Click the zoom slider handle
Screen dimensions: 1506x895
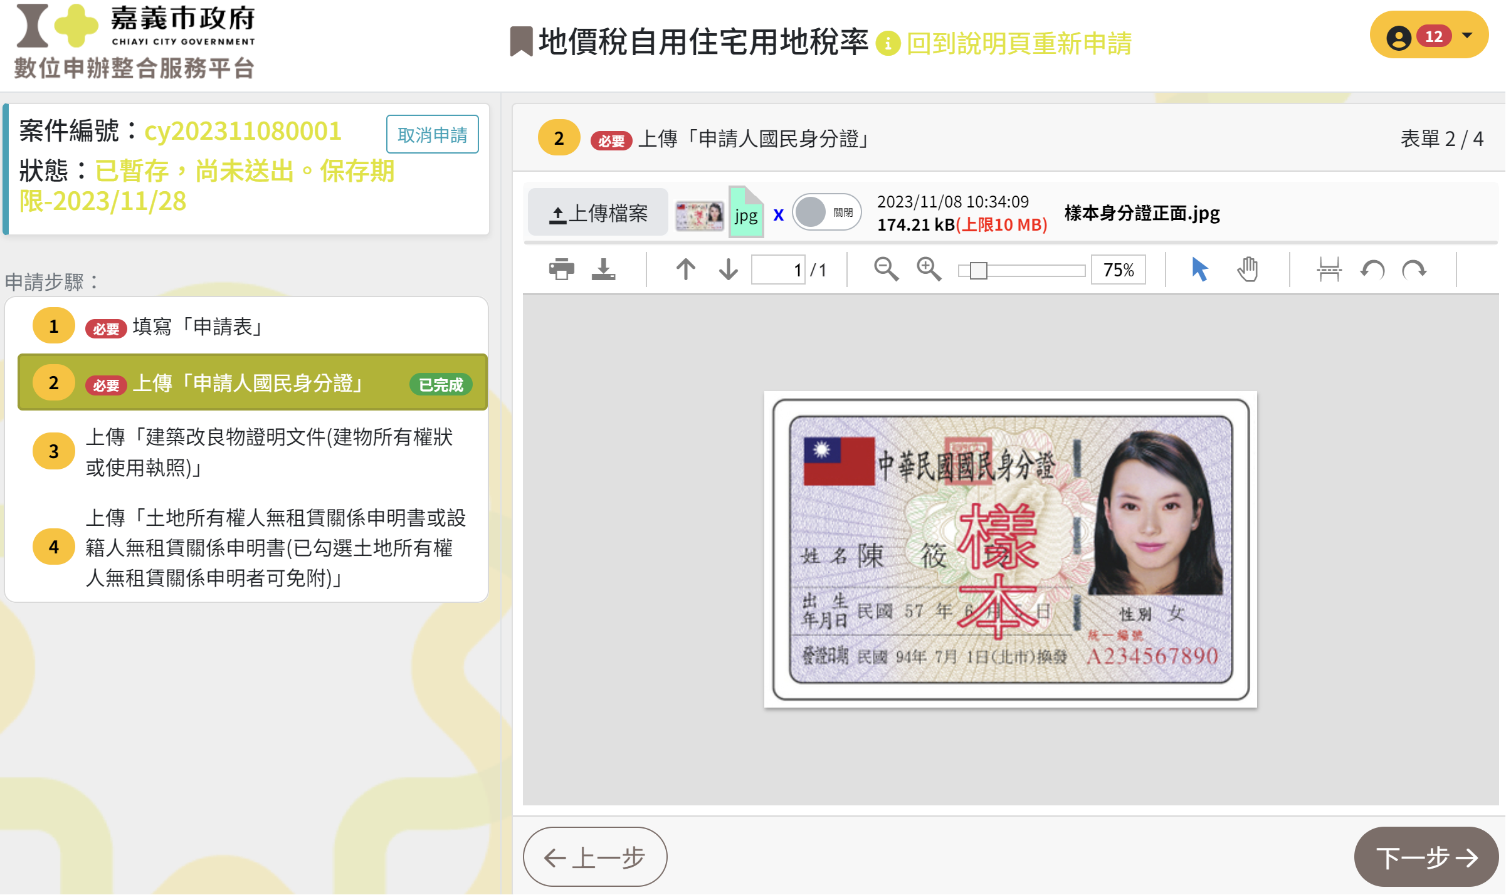977,271
